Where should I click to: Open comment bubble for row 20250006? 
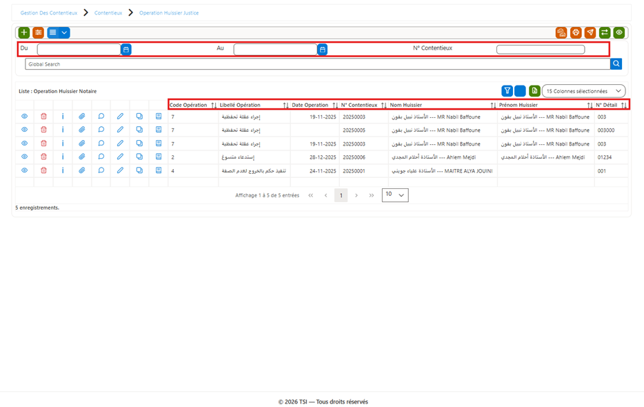click(x=101, y=157)
